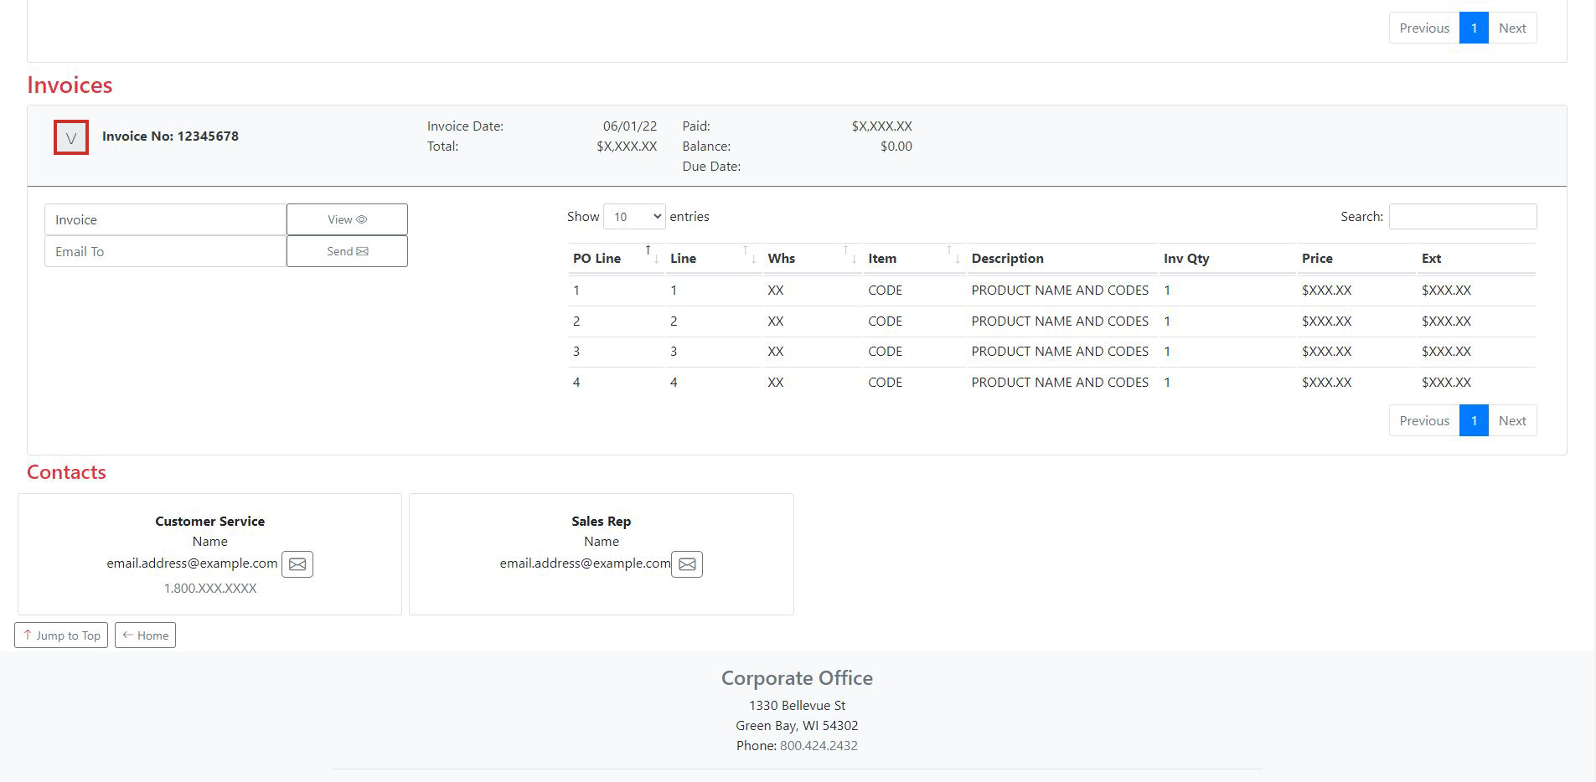1596x782 pixels.
Task: Open email via Sales Rep envelope icon
Action: [687, 564]
